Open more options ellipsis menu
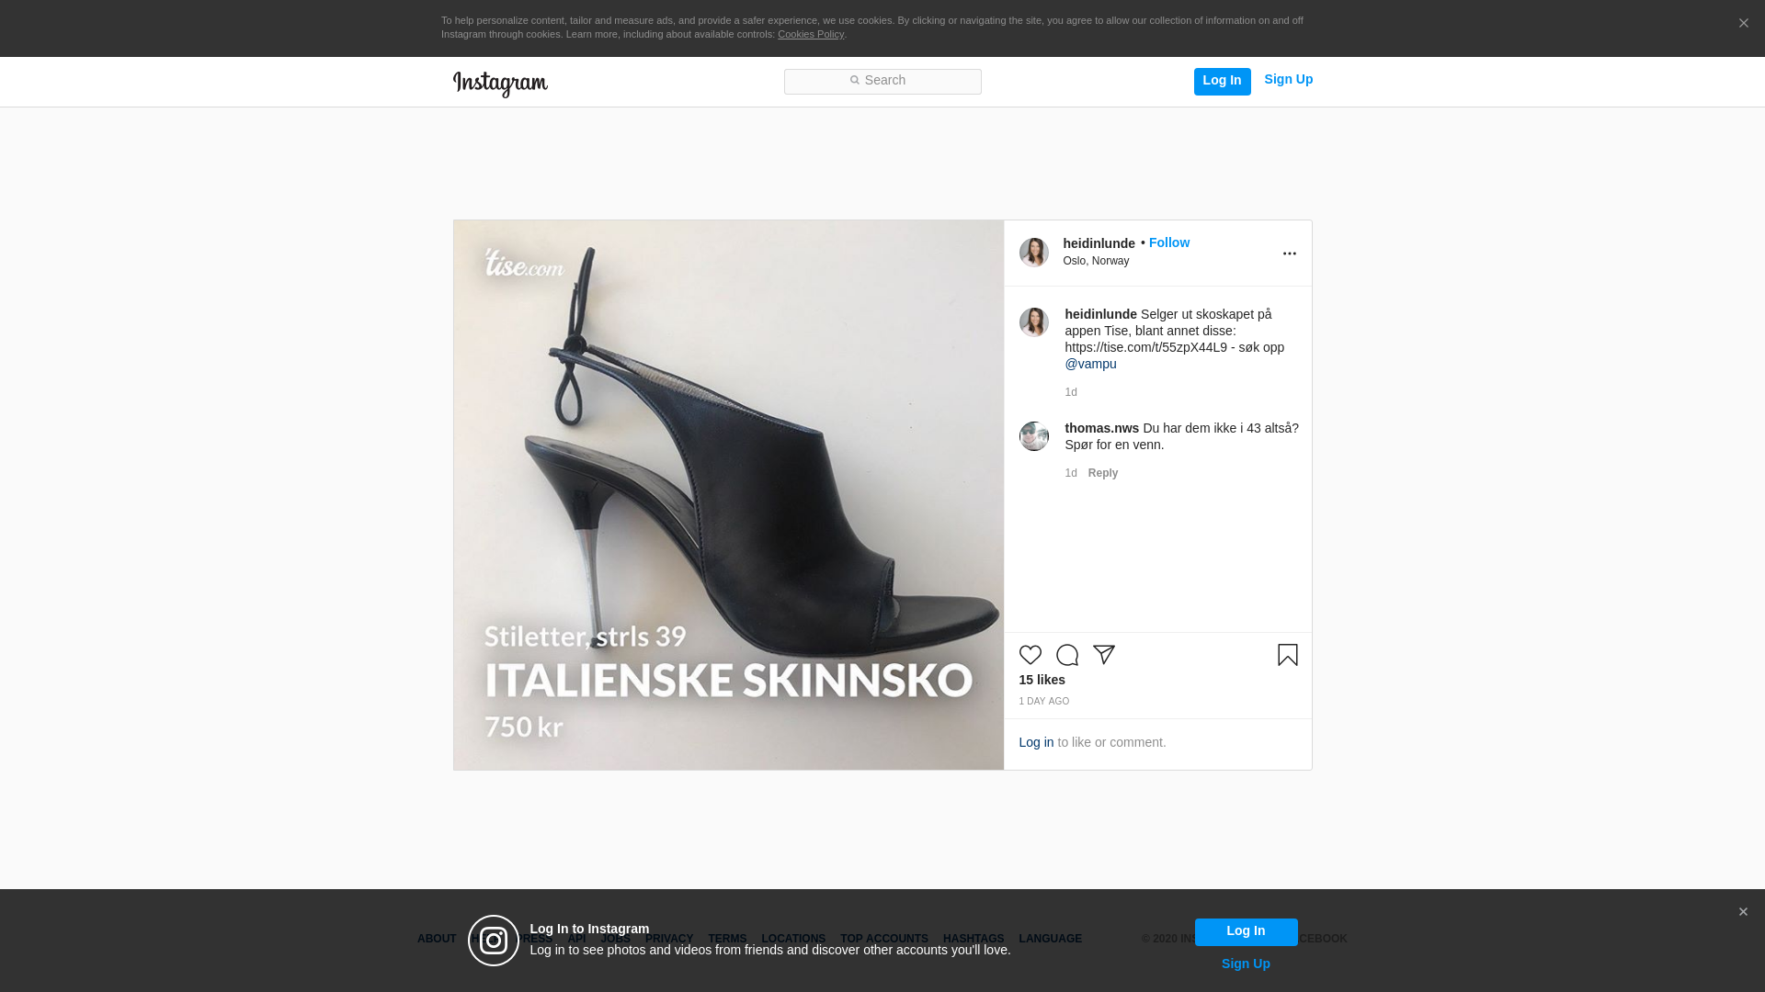The image size is (1765, 992). [x=1290, y=254]
